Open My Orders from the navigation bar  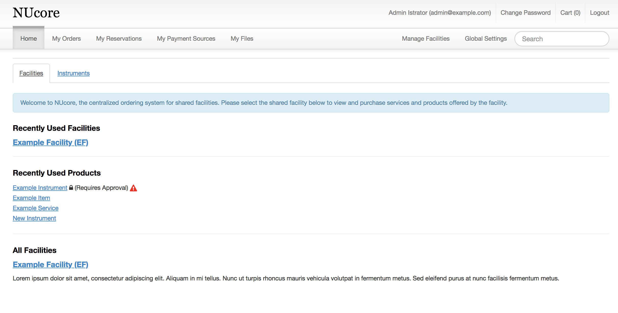pyautogui.click(x=66, y=39)
